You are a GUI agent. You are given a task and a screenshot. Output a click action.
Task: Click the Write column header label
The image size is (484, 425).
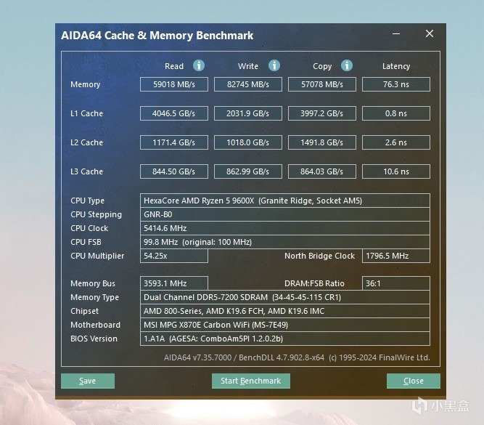tap(248, 66)
